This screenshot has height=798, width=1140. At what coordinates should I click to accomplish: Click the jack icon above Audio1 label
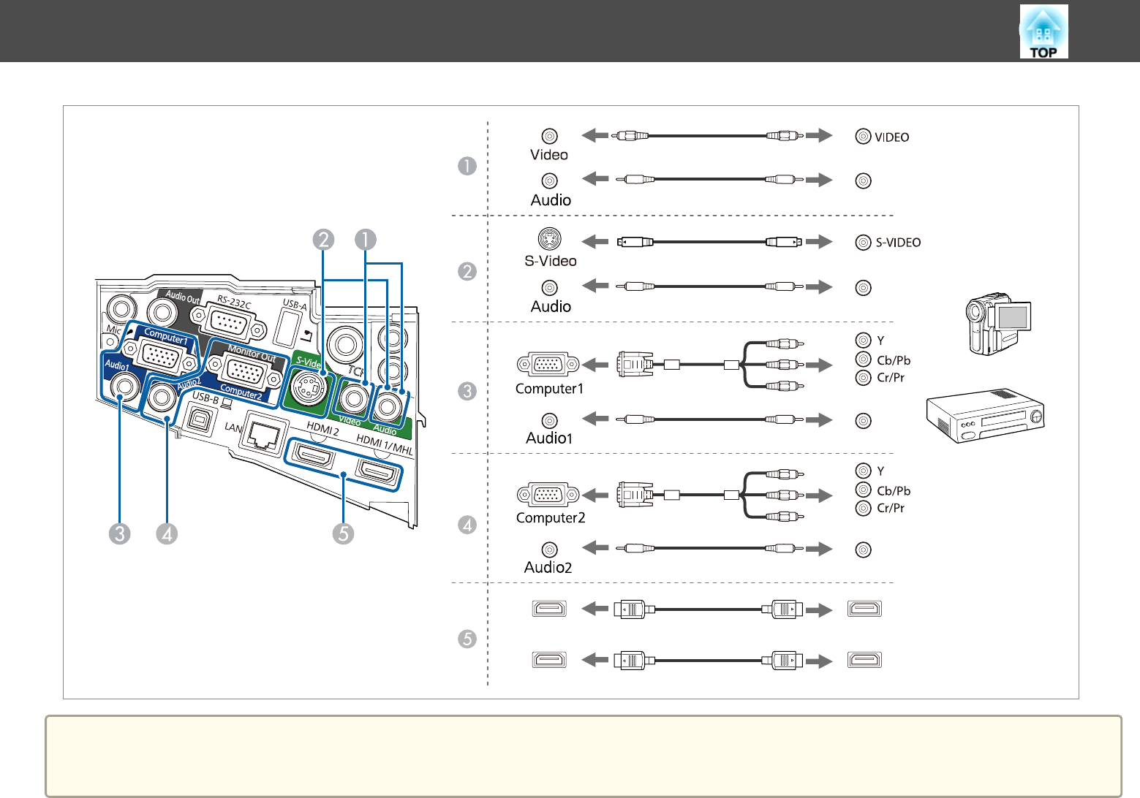[549, 420]
